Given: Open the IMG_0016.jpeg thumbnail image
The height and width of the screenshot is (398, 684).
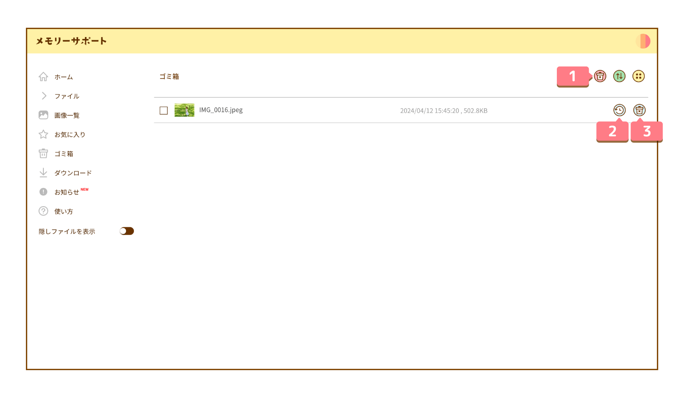Looking at the screenshot, I should pyautogui.click(x=185, y=110).
